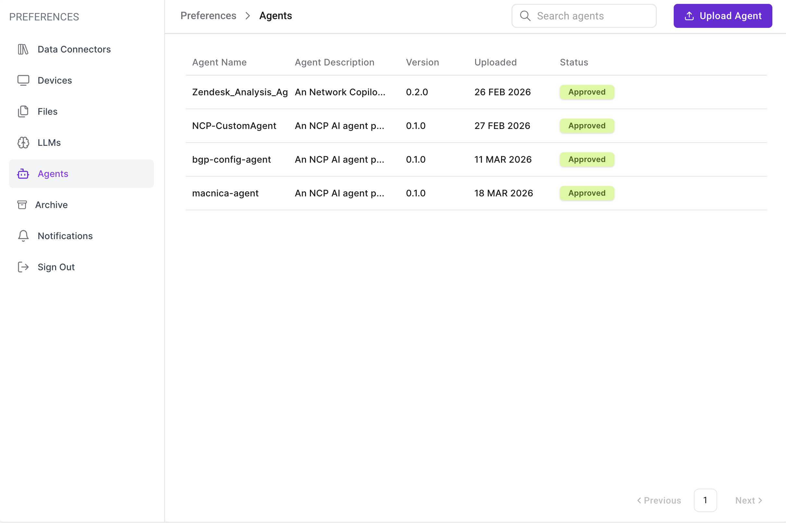The image size is (786, 523).
Task: Select page number 1
Action: (705, 500)
